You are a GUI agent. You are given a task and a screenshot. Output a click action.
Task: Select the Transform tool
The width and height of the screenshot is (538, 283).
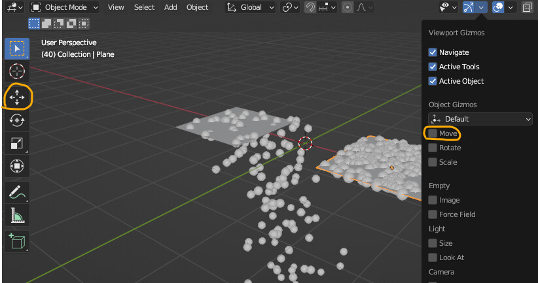coord(17,166)
